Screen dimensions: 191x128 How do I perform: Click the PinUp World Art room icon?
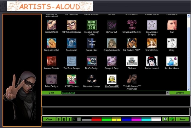[x=52, y=43]
